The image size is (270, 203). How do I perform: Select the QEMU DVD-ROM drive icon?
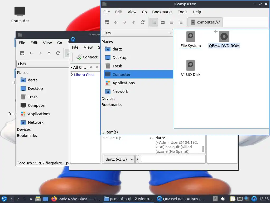pyautogui.click(x=224, y=36)
